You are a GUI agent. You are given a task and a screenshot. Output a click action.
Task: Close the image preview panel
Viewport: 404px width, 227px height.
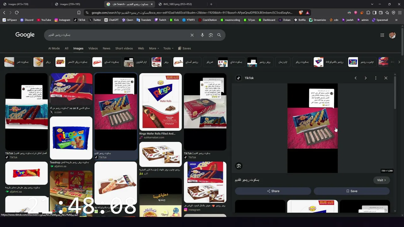click(x=386, y=78)
